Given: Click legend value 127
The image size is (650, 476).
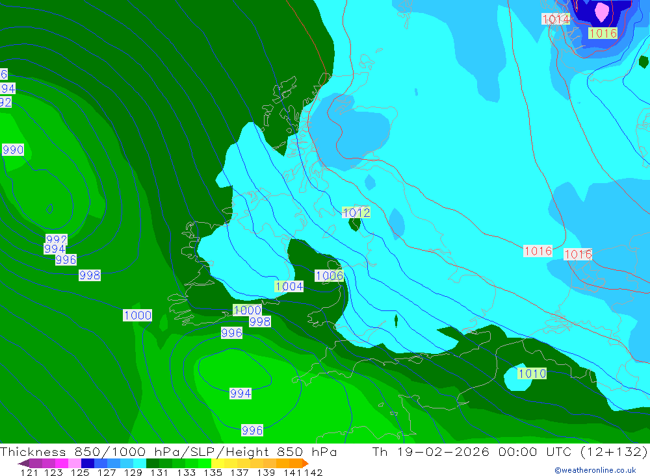Looking at the screenshot, I should click(107, 473).
